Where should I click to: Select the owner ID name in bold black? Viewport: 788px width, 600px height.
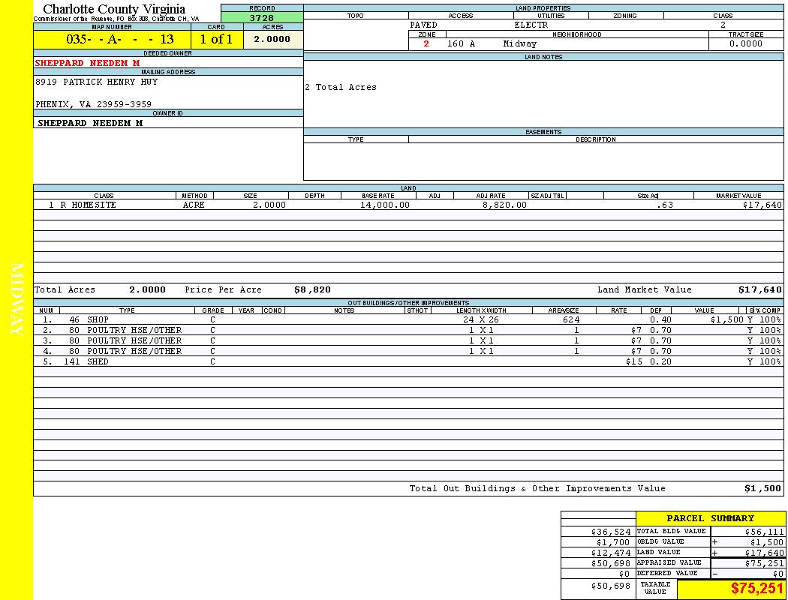[89, 123]
